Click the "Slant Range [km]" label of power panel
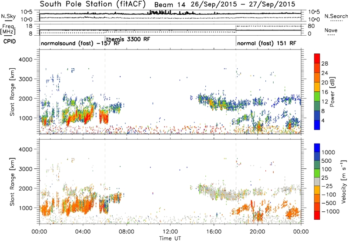 pyautogui.click(x=12, y=92)
